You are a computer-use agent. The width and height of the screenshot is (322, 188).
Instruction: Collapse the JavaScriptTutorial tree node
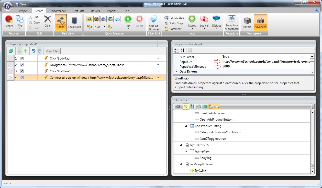pyautogui.click(x=181, y=164)
